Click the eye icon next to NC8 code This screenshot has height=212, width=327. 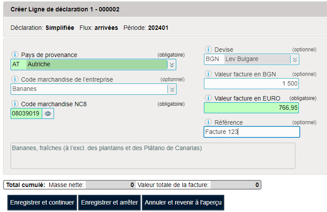48,114
